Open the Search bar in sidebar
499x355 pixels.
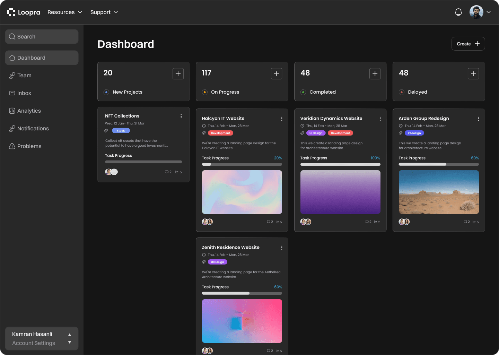42,36
